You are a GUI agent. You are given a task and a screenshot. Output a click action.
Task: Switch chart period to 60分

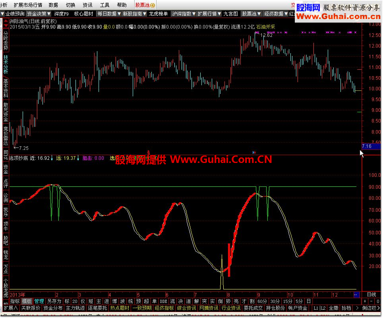262,301
